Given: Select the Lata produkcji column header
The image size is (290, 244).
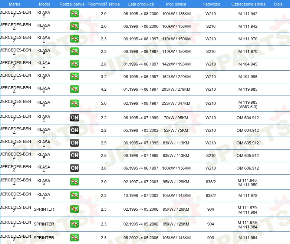Looking at the screenshot, I should [141, 4].
